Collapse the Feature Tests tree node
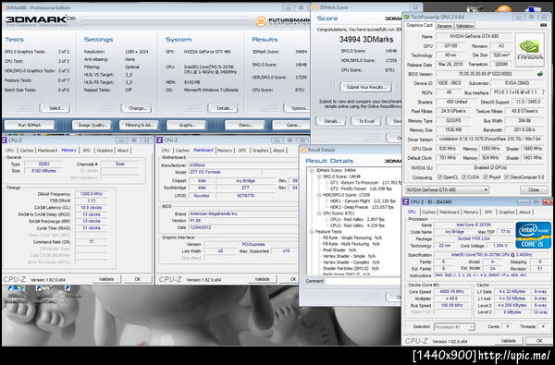Screen dimensions: 555x365 click(312, 232)
